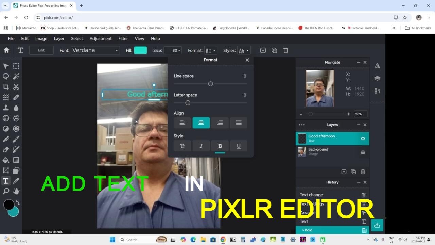Adjust the Line space slider handle
The height and width of the screenshot is (245, 435).
point(210,84)
